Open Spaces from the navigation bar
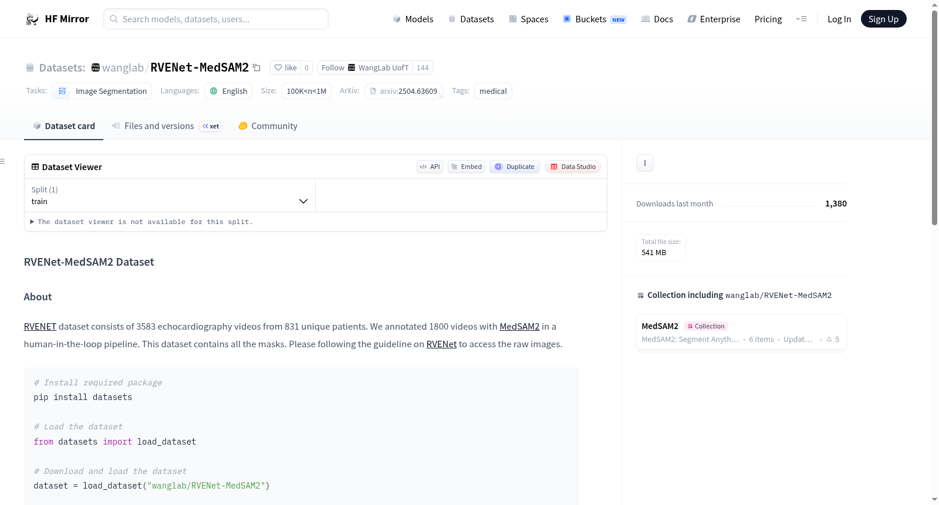This screenshot has width=939, height=505. (528, 19)
